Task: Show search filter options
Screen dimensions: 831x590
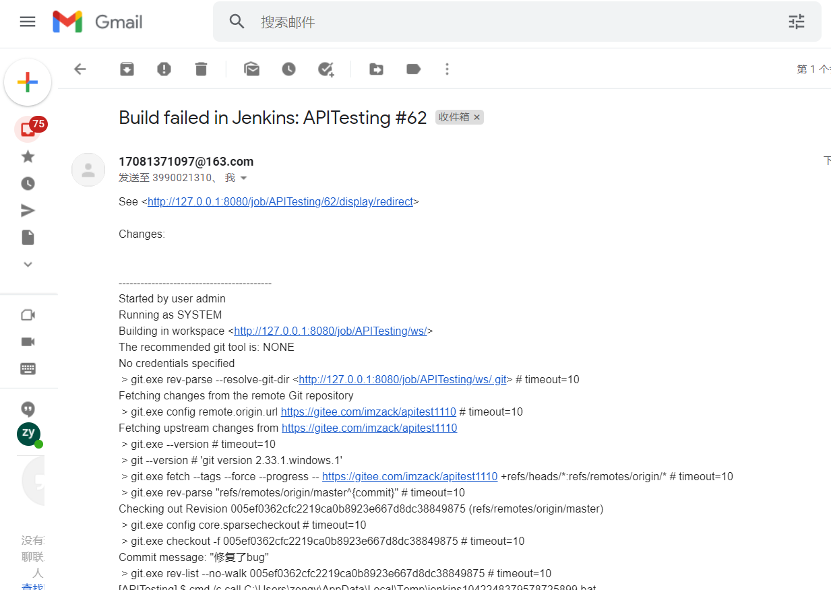Action: coord(797,22)
